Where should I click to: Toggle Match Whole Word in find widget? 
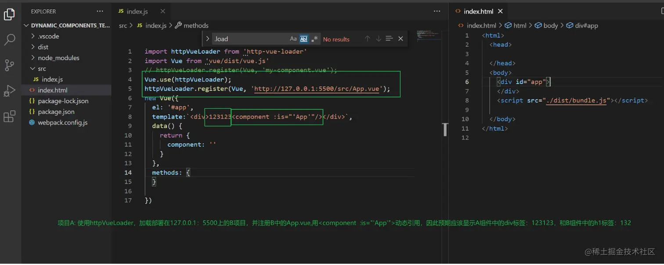[x=304, y=39]
